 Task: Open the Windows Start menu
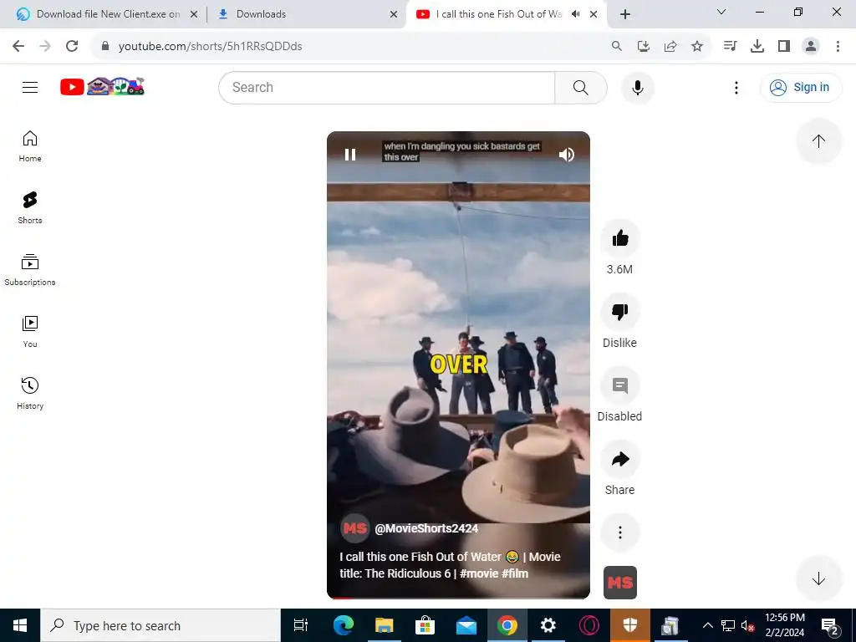point(20,625)
